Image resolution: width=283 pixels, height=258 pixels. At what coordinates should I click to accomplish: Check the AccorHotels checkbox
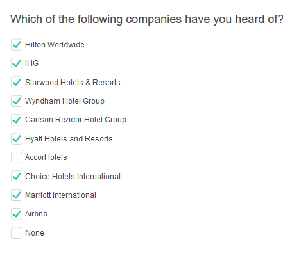click(x=17, y=157)
